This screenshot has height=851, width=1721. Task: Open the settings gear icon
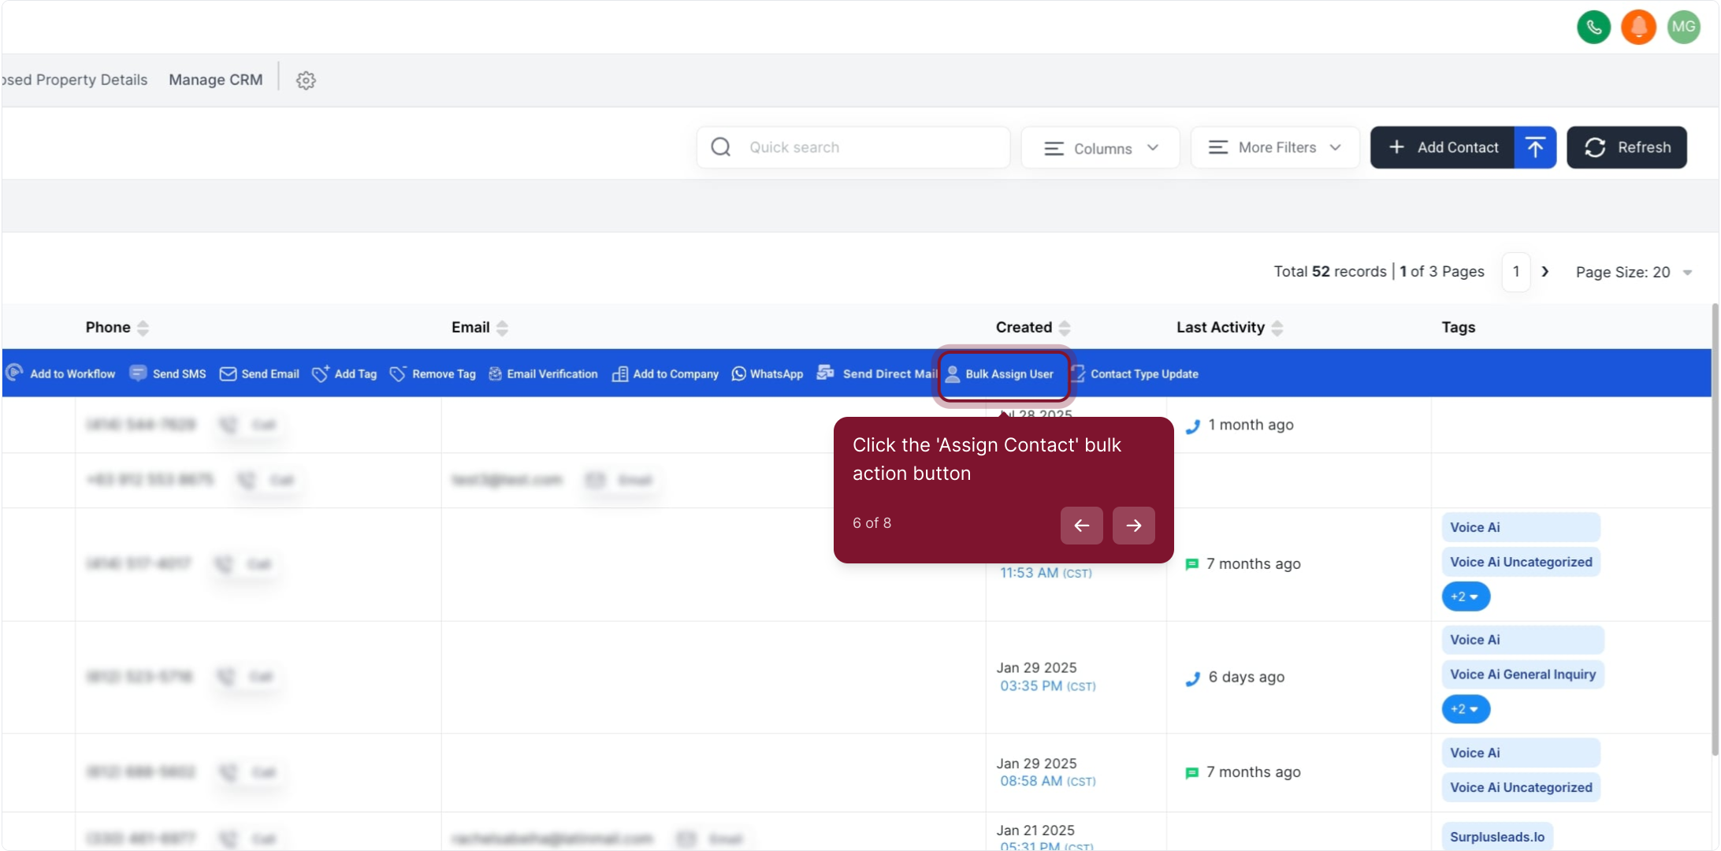pyautogui.click(x=306, y=80)
